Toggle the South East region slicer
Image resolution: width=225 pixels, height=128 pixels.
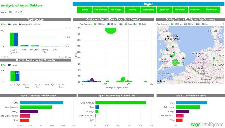pos(164,10)
